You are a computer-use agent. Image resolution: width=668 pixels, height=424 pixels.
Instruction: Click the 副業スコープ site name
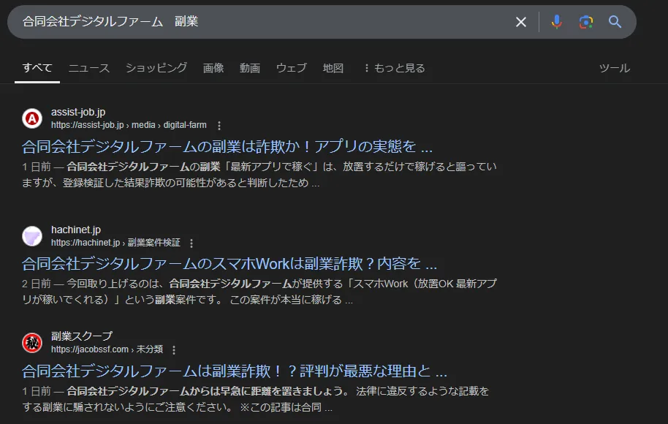[x=82, y=336]
